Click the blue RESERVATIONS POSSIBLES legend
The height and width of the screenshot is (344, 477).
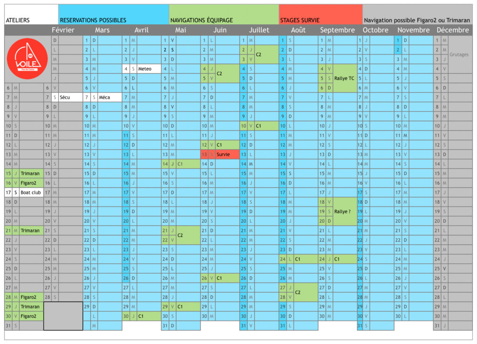(113, 14)
